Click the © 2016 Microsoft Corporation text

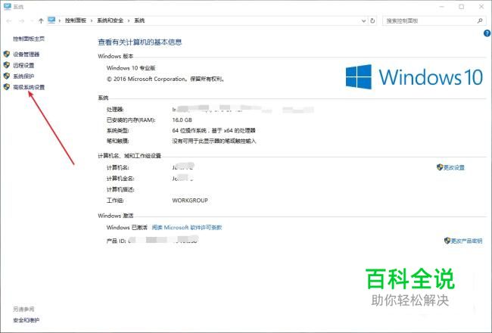click(x=166, y=79)
